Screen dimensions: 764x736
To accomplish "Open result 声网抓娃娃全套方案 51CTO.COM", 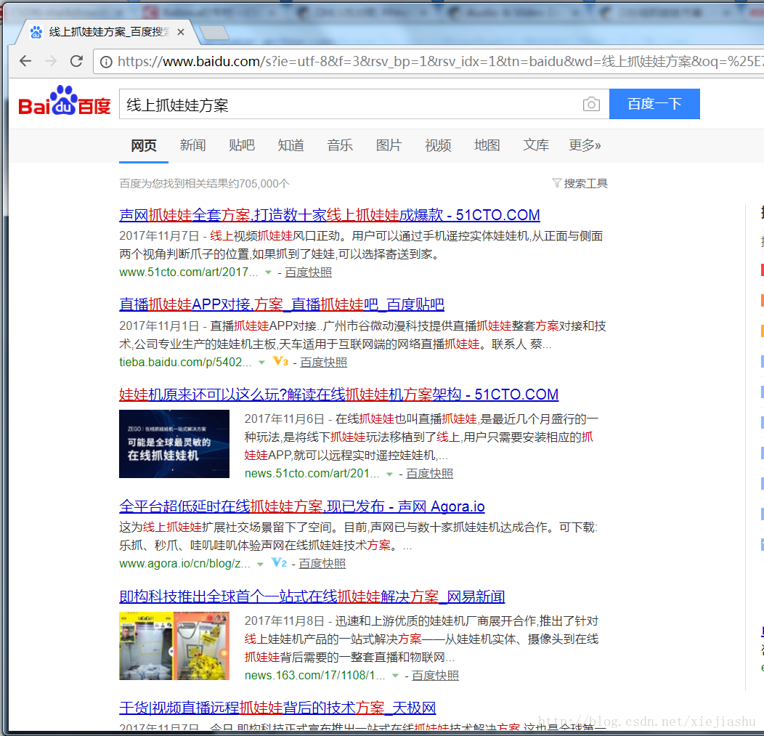I will click(x=330, y=215).
